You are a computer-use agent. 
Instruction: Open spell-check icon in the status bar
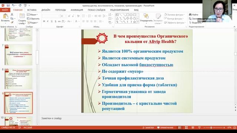20,127
